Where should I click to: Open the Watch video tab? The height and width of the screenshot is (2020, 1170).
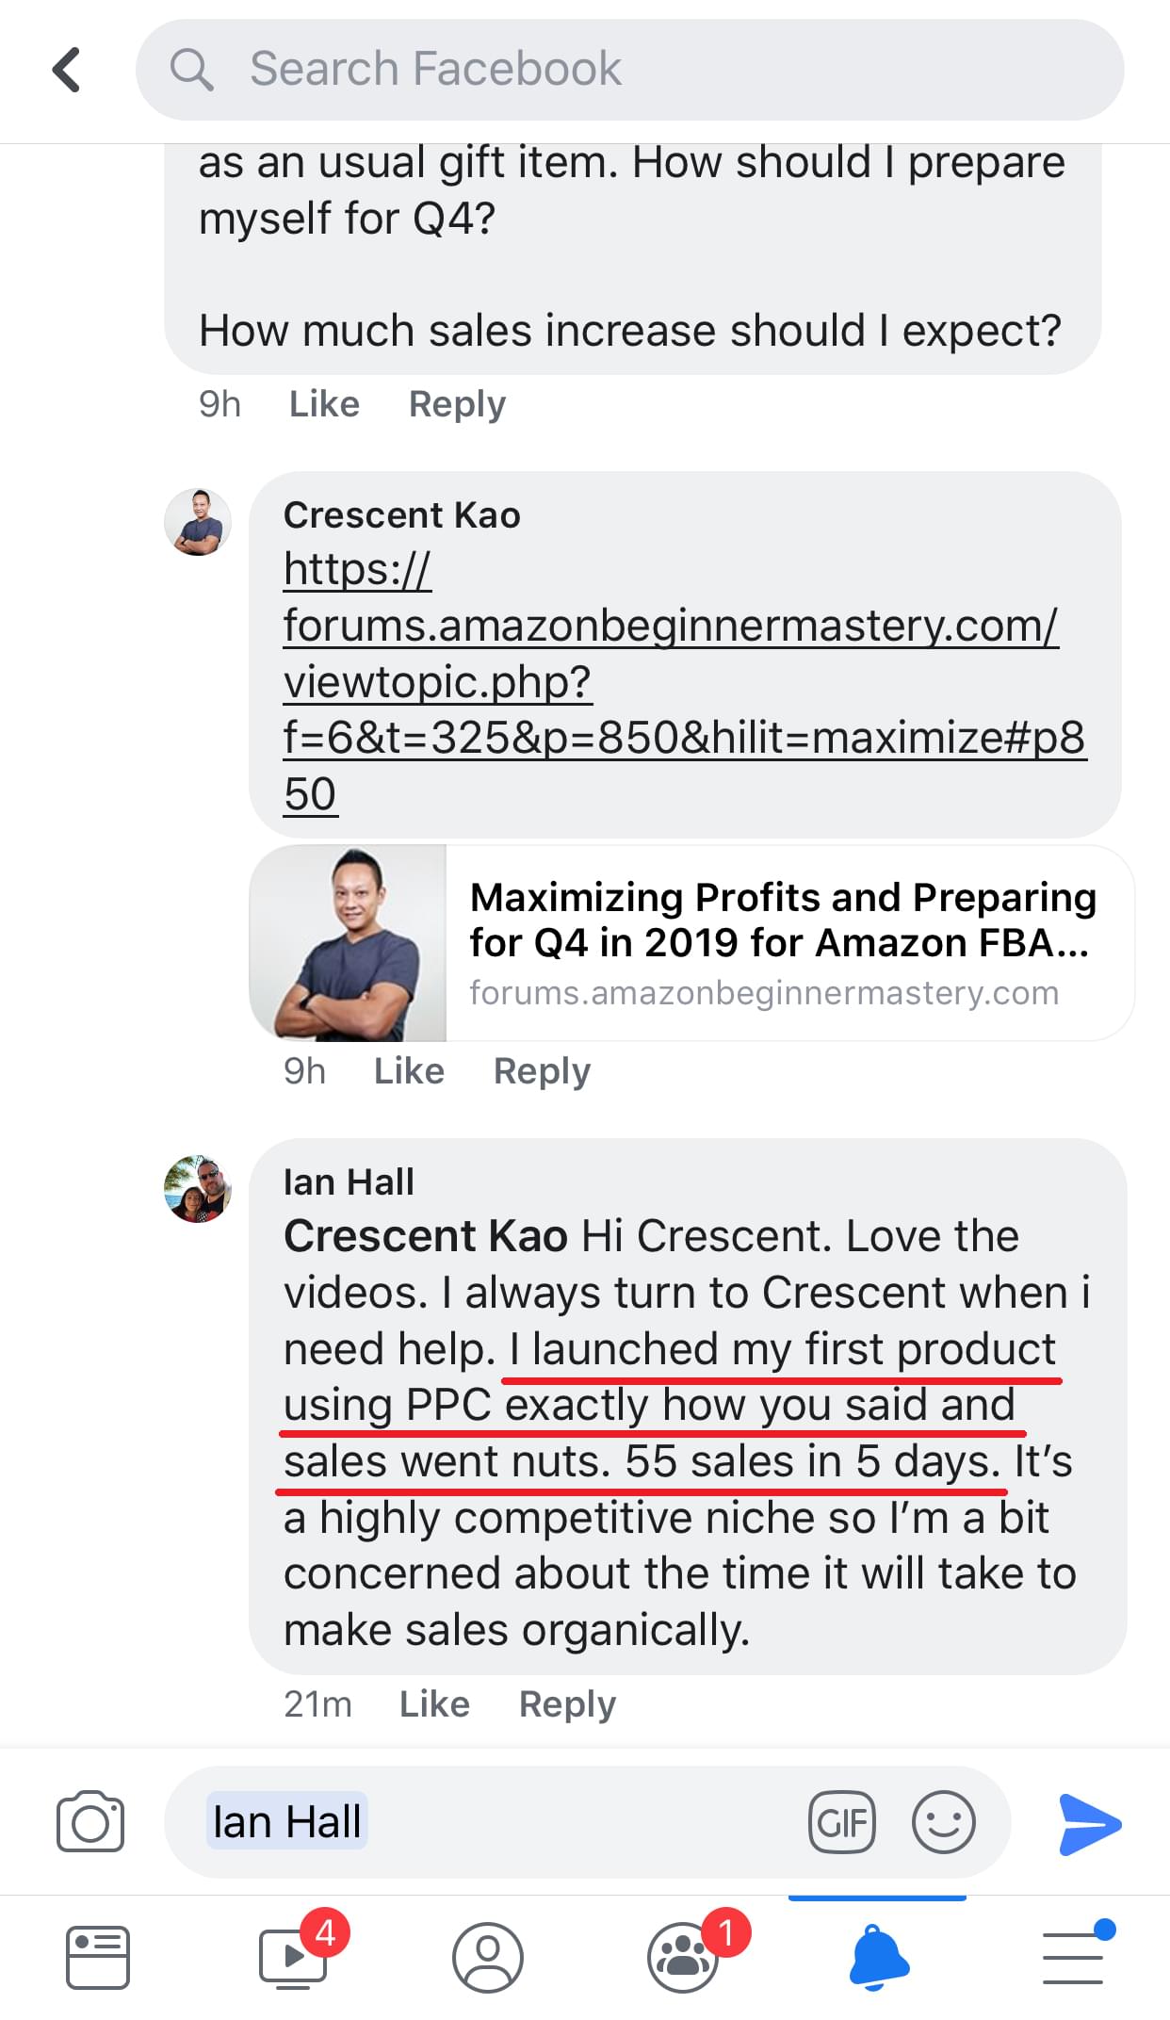coord(294,1958)
